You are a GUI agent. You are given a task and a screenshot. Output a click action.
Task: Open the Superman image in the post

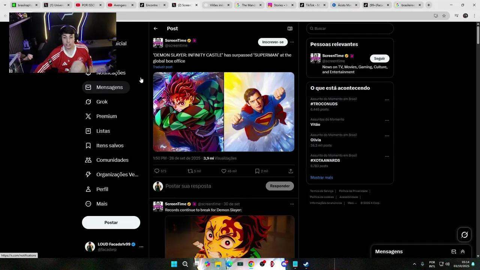(259, 112)
